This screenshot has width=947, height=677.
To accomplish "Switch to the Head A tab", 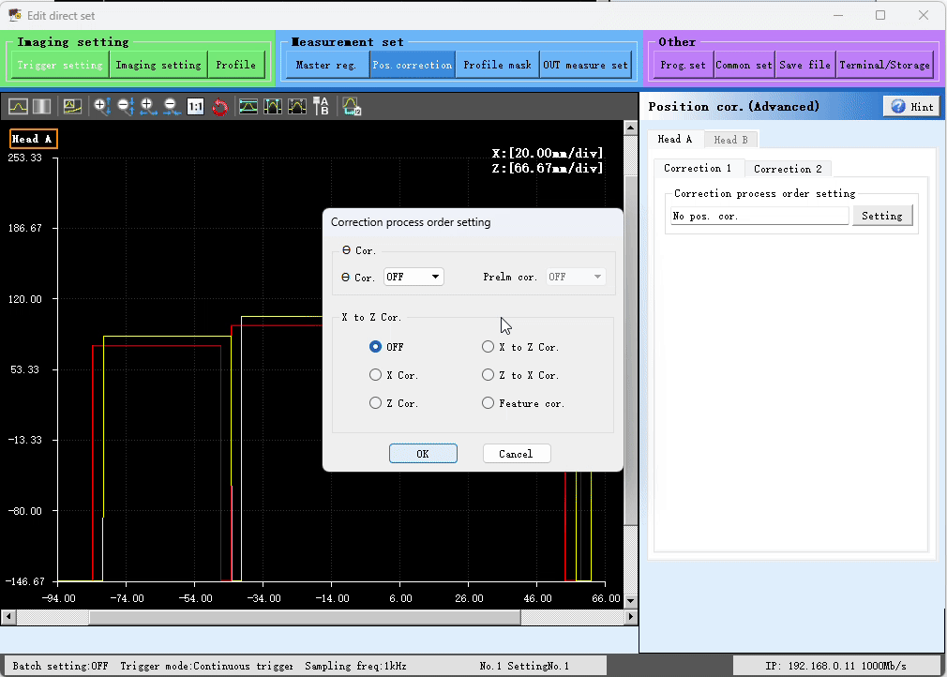I will (674, 139).
